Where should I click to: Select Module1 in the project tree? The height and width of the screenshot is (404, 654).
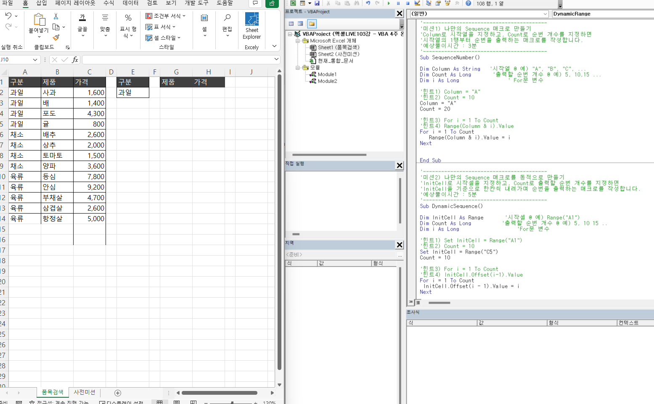point(327,74)
